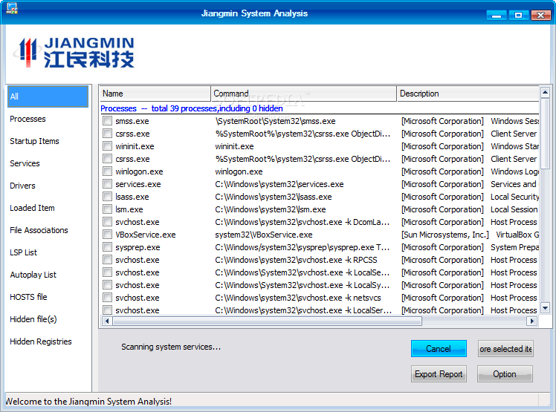Select the \SystemRoot\System32\smss.exe command cell
Image resolution: width=556 pixels, height=412 pixels.
[x=275, y=121]
